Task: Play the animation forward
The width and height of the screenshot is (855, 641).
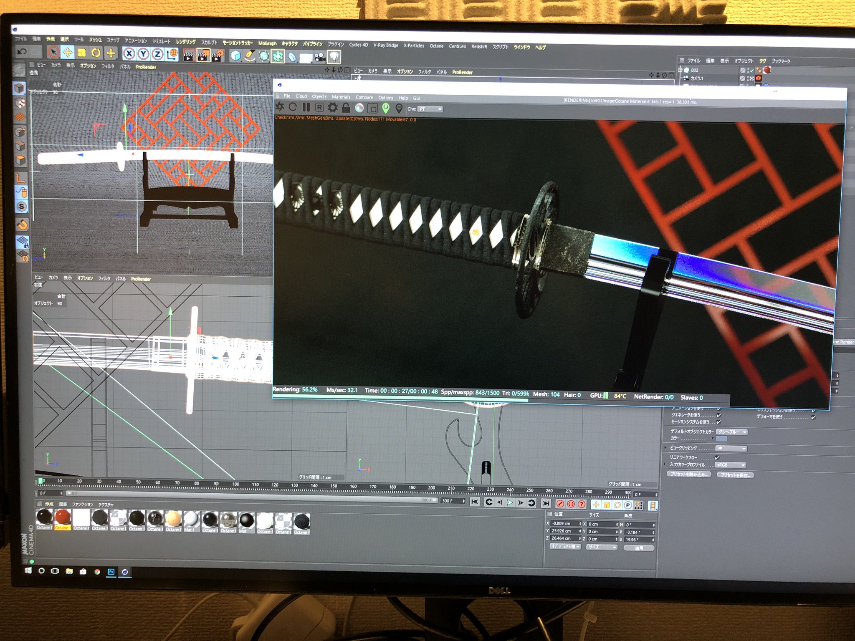Action: pyautogui.click(x=510, y=503)
